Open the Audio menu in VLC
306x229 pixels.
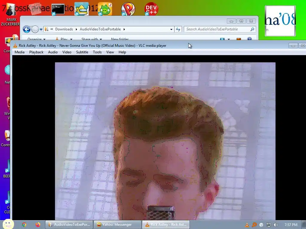tap(53, 52)
